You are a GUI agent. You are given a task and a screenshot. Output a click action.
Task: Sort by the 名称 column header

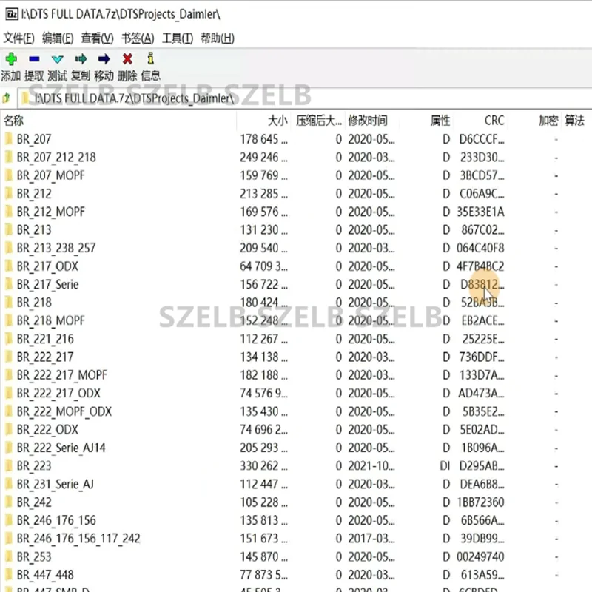13,121
